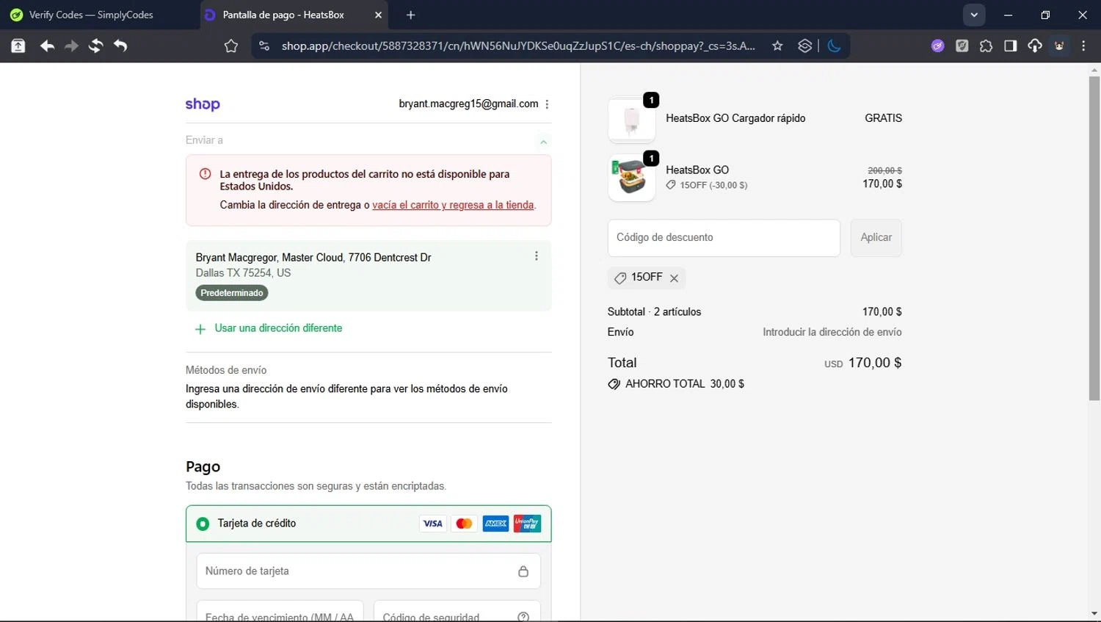The width and height of the screenshot is (1101, 622).
Task: Toggle the browser side panel
Action: click(1011, 46)
